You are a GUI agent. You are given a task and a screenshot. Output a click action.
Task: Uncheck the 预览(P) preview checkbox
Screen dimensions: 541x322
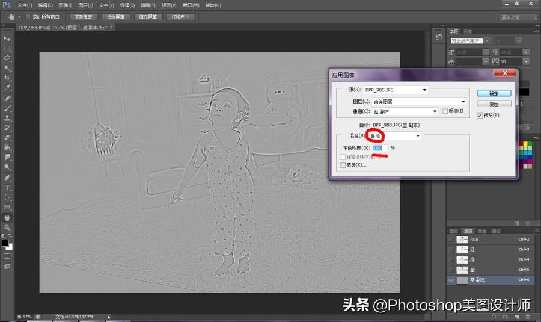click(x=480, y=116)
